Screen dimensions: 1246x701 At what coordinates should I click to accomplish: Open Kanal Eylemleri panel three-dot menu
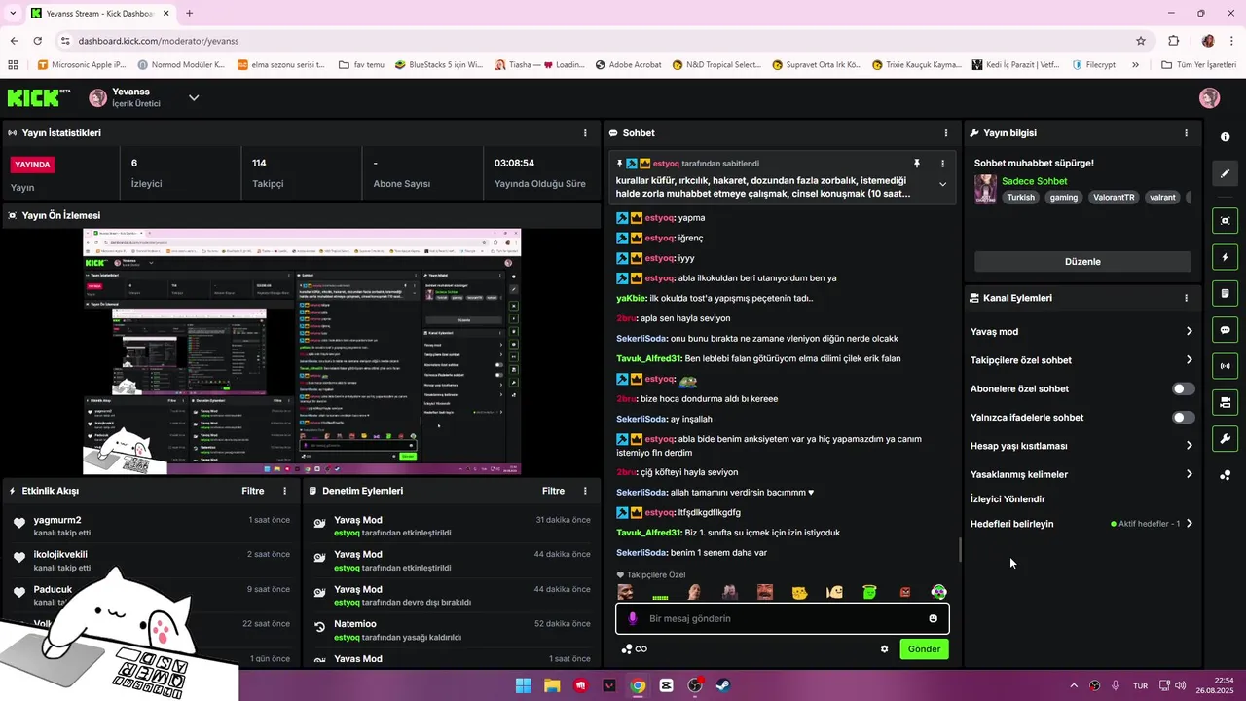click(x=1186, y=298)
